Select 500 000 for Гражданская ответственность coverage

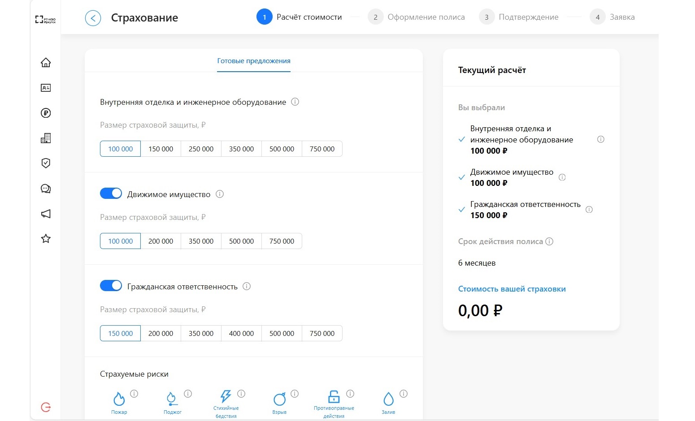pyautogui.click(x=282, y=333)
